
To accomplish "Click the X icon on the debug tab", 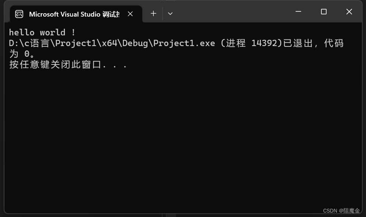I will coord(130,14).
